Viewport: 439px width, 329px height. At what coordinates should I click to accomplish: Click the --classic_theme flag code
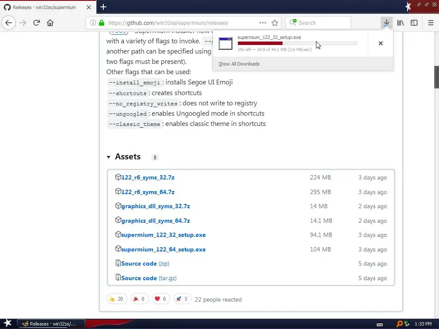click(134, 124)
